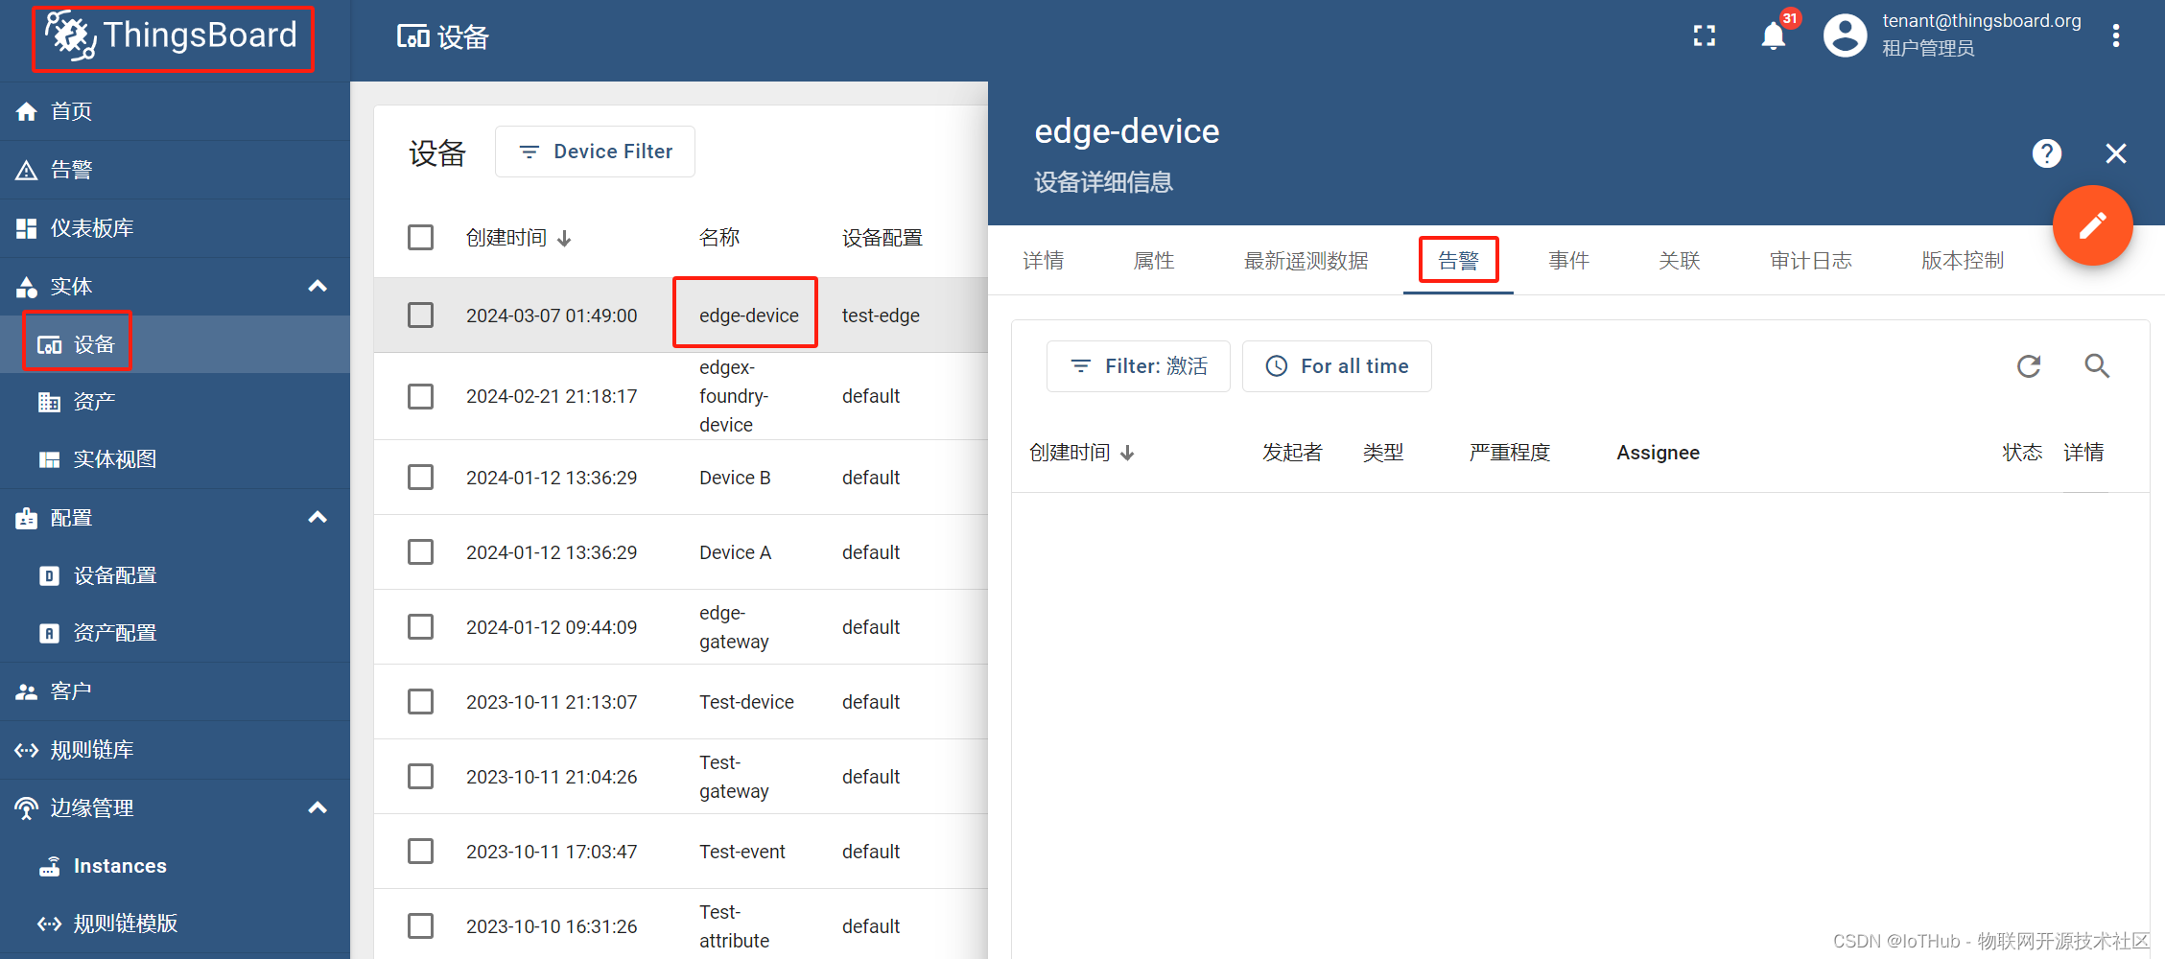This screenshot has width=2165, height=959.
Task: Collapse the 配置 sidebar section
Action: coord(317,517)
